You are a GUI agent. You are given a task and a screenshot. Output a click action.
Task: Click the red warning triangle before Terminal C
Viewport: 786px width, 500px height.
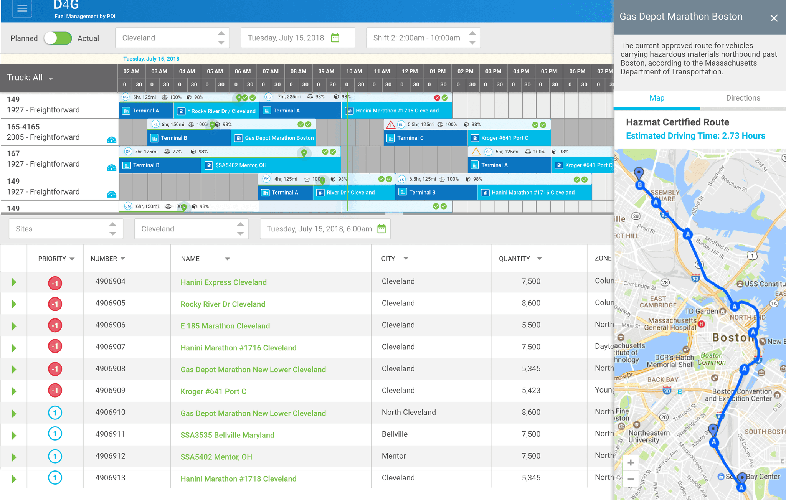(390, 125)
